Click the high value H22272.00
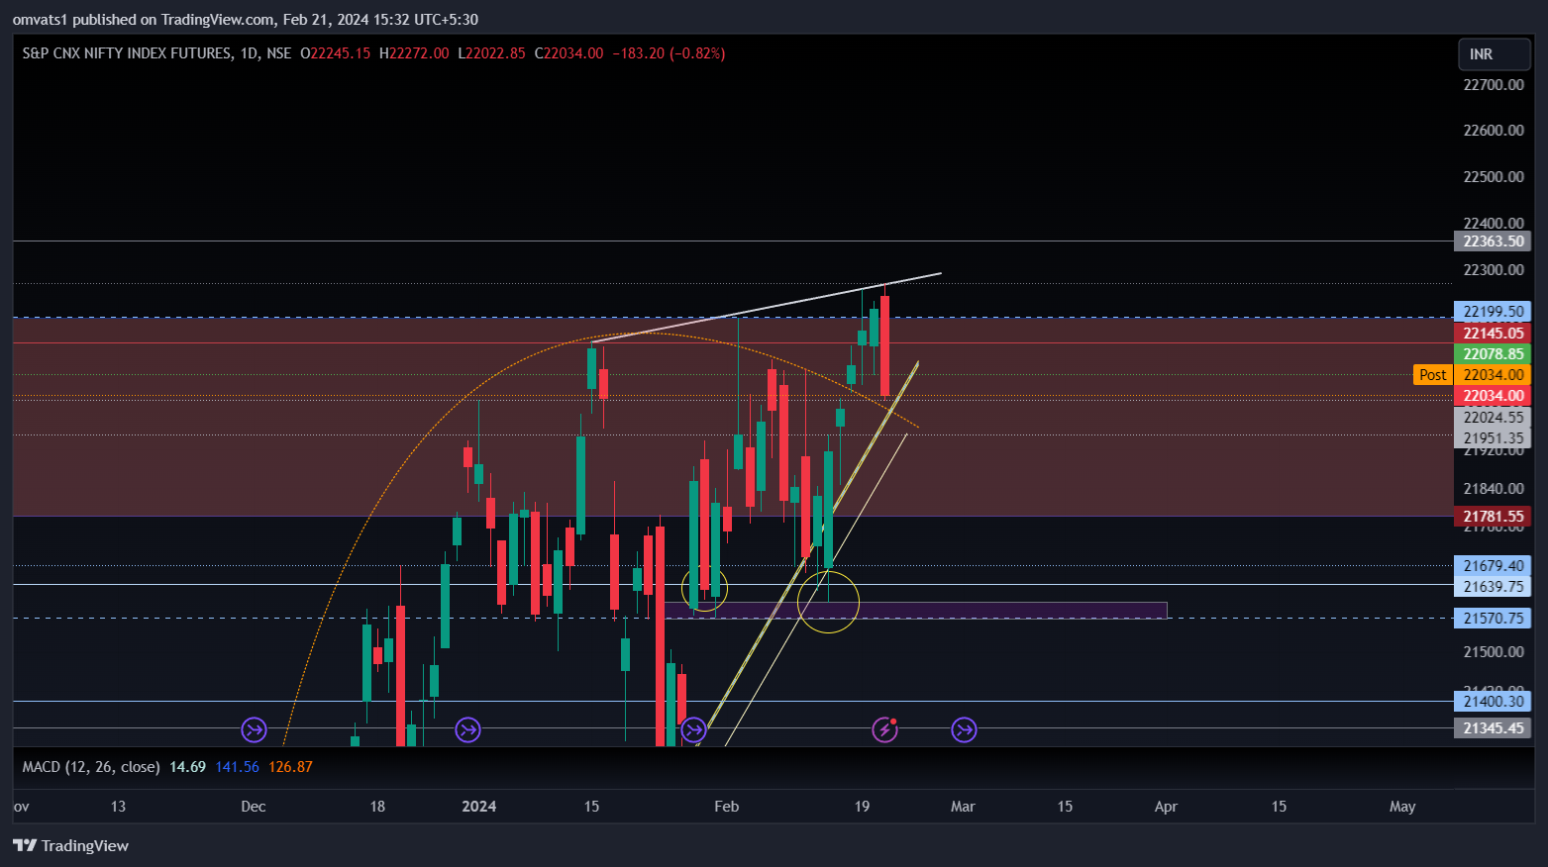Screen dimensions: 1548x867 click(x=414, y=53)
